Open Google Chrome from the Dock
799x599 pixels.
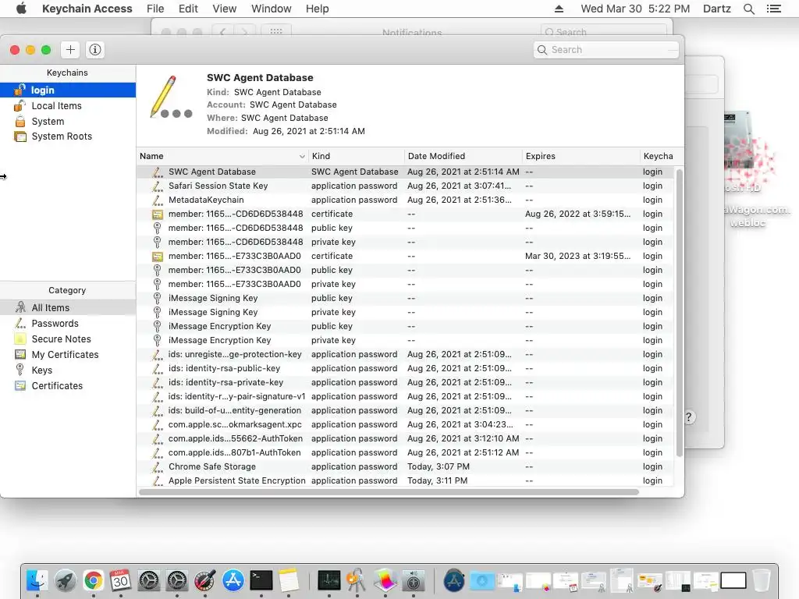click(93, 580)
